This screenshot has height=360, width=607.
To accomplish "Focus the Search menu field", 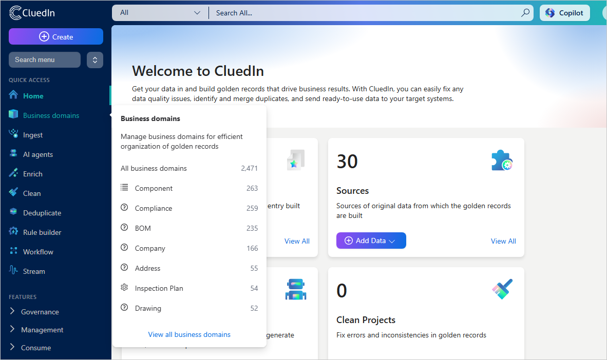I will (x=45, y=60).
